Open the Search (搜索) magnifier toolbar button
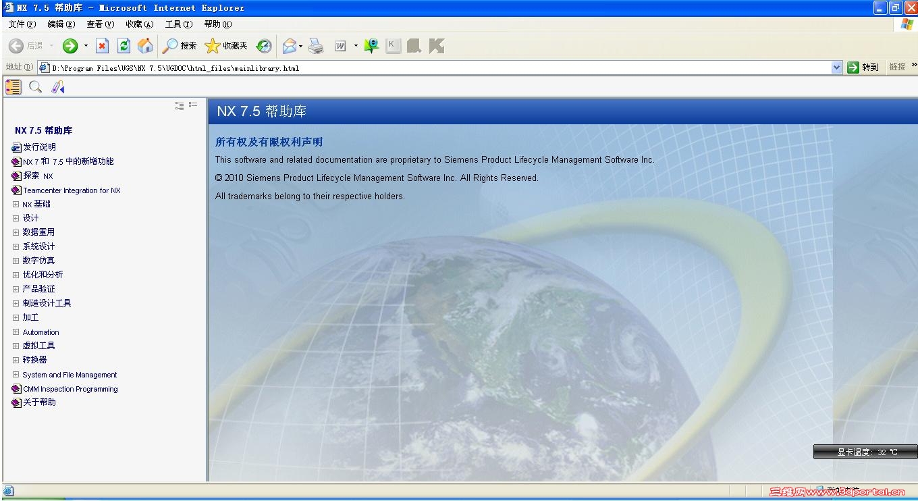The image size is (918, 501). tap(180, 46)
